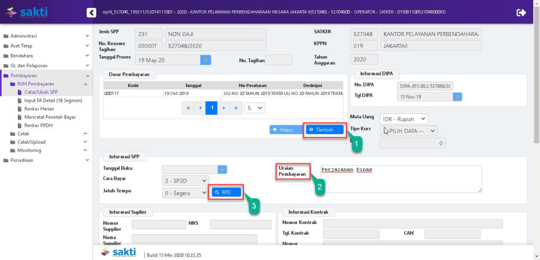Open the Mata Uang IDR - Rupiah dropdown
The image size is (540, 260).
404,119
